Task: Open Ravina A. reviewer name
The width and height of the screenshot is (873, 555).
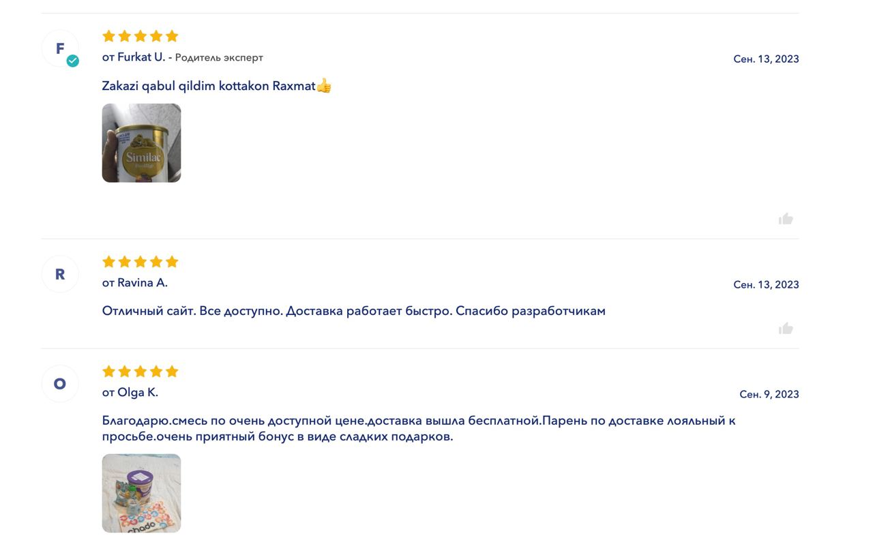Action: [x=143, y=283]
